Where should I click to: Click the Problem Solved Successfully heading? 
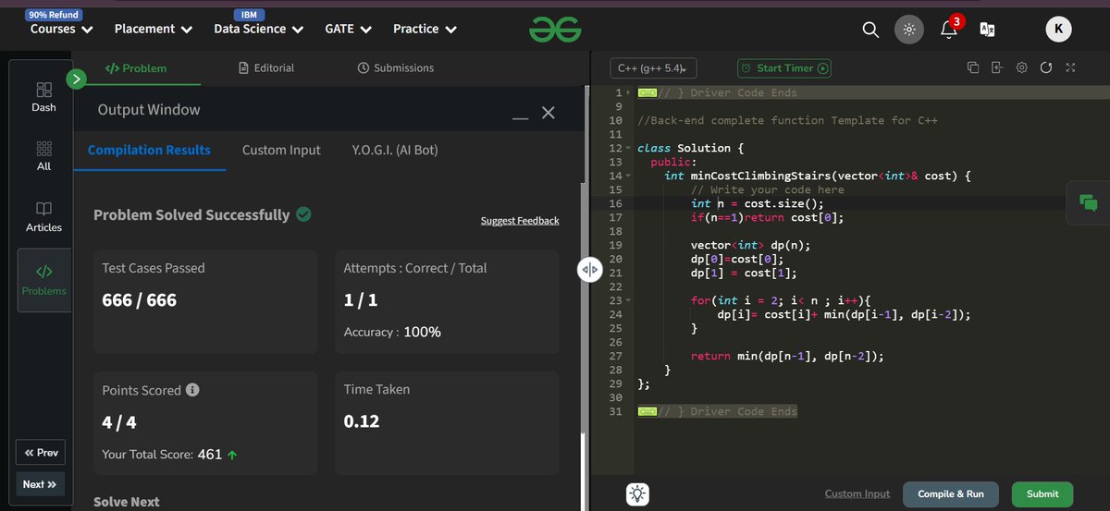coord(191,214)
